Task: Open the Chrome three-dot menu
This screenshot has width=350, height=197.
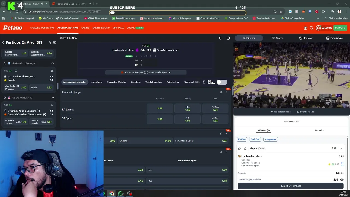Action: click(x=346, y=11)
